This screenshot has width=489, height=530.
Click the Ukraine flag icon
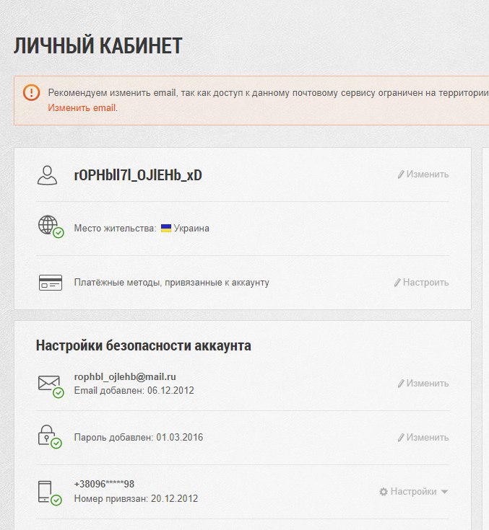[x=166, y=228]
